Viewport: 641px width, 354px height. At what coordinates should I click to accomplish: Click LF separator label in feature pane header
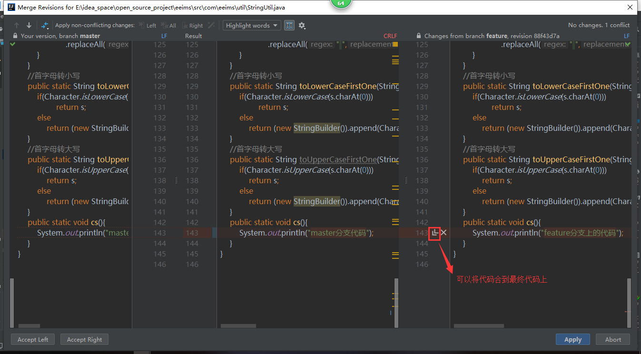click(627, 36)
